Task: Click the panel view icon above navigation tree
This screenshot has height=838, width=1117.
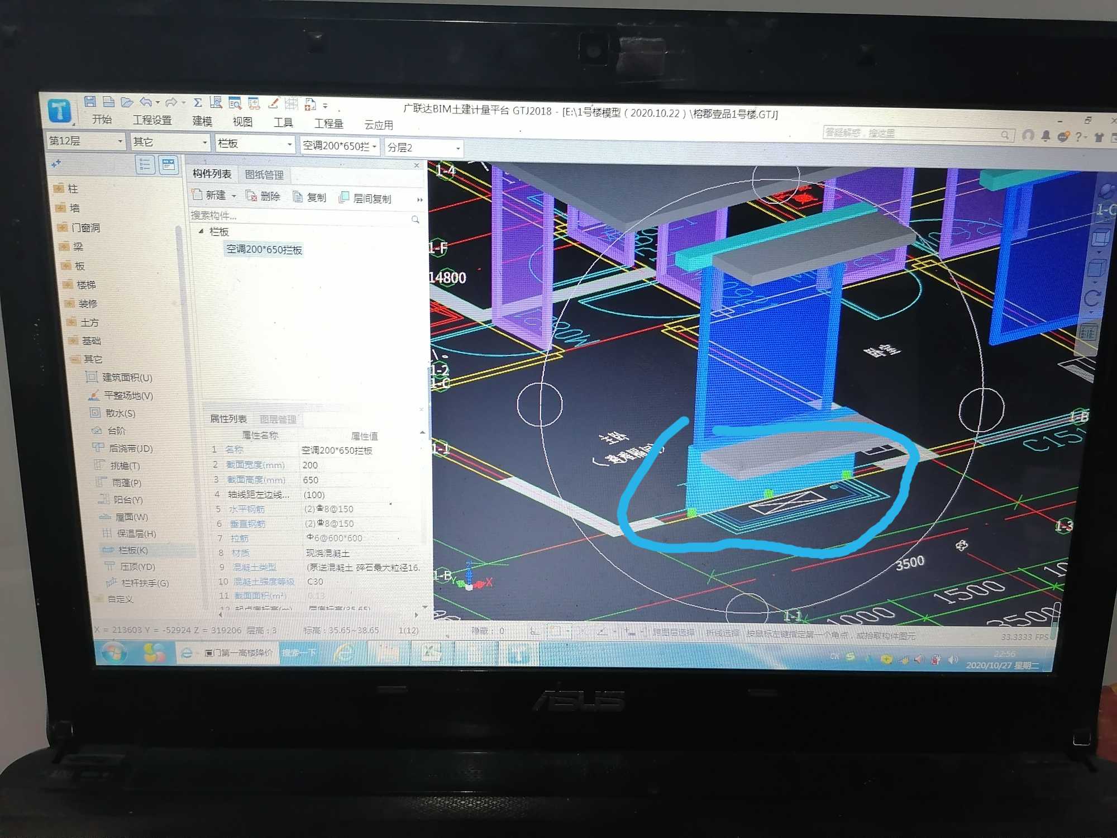Action: coord(168,165)
